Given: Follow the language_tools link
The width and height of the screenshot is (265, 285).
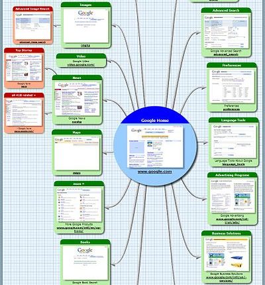Looking at the screenshot, I should 233,164.
